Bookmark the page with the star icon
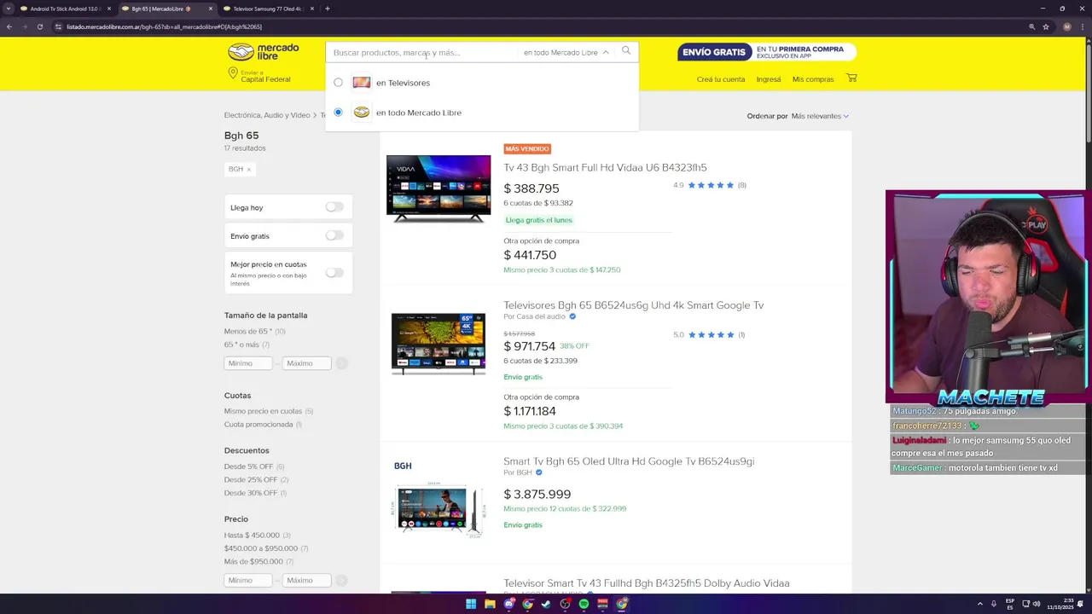 1045,26
